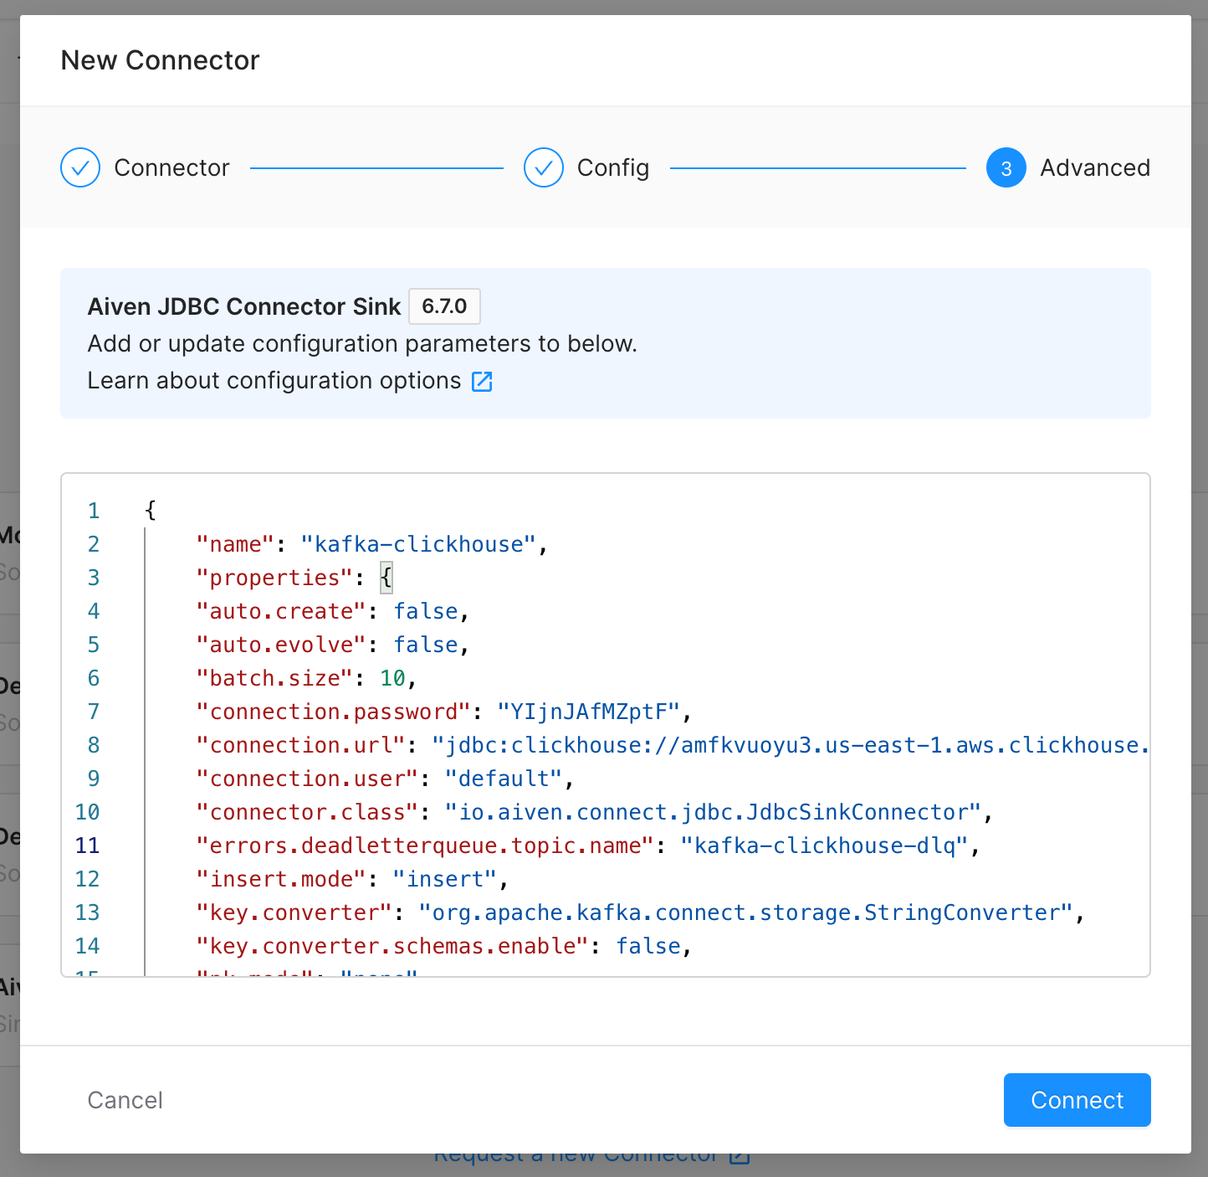Screen dimensions: 1208x1177
Task: Click the step 3 Advanced circle icon
Action: [x=1006, y=168]
